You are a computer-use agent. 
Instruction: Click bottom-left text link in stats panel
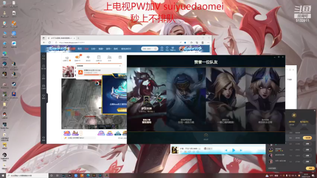[272, 169]
